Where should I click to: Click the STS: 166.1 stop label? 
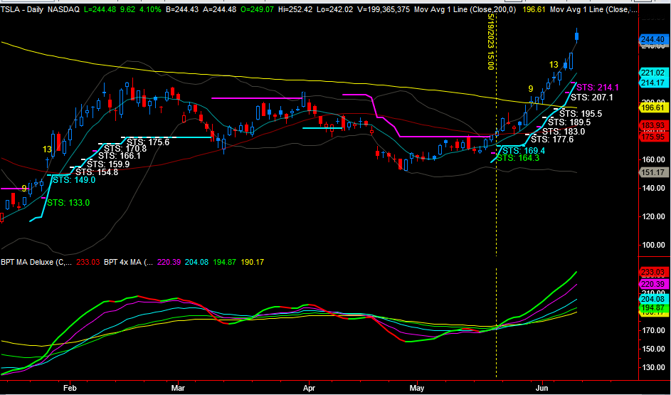click(120, 156)
